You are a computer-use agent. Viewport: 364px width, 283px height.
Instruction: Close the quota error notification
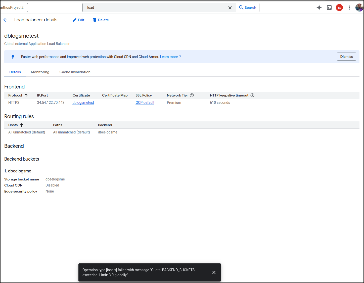click(214, 272)
